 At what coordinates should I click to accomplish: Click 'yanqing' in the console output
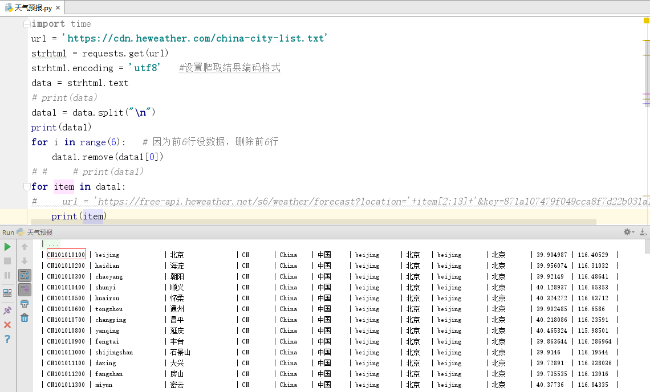pos(107,330)
